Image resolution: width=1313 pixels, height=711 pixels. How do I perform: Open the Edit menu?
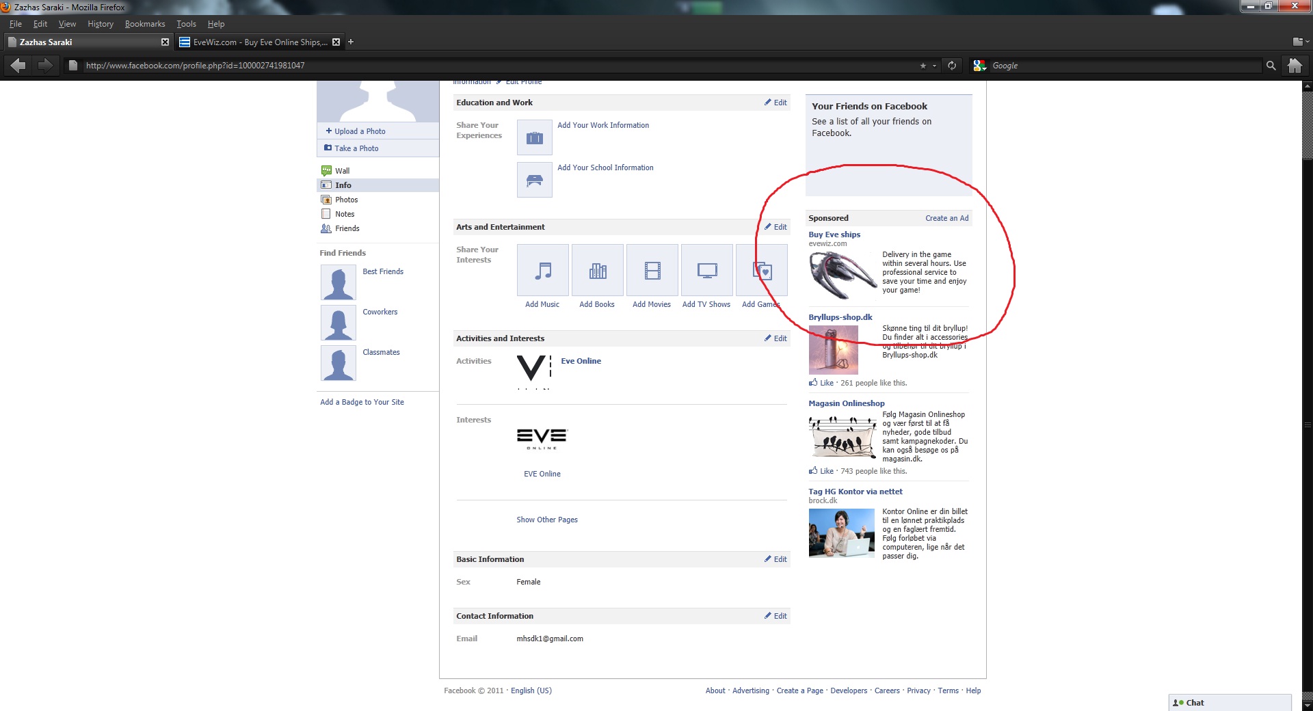(40, 24)
